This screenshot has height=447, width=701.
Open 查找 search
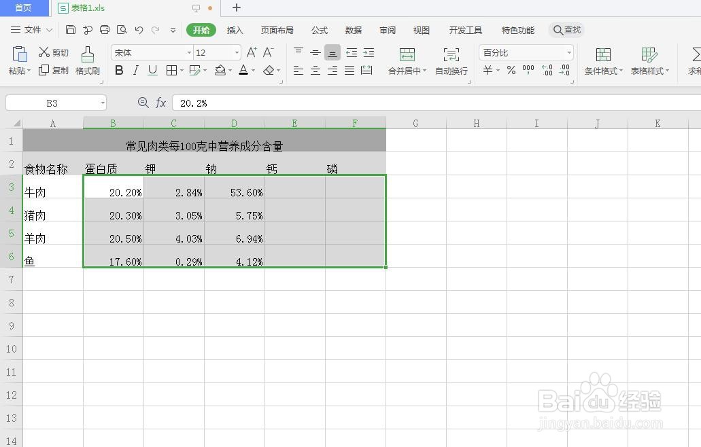[567, 30]
